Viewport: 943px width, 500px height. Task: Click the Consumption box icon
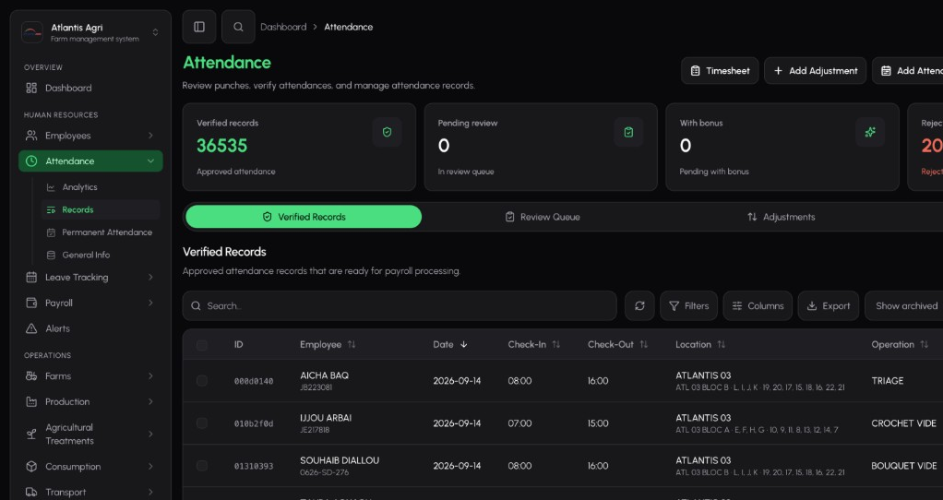(31, 467)
